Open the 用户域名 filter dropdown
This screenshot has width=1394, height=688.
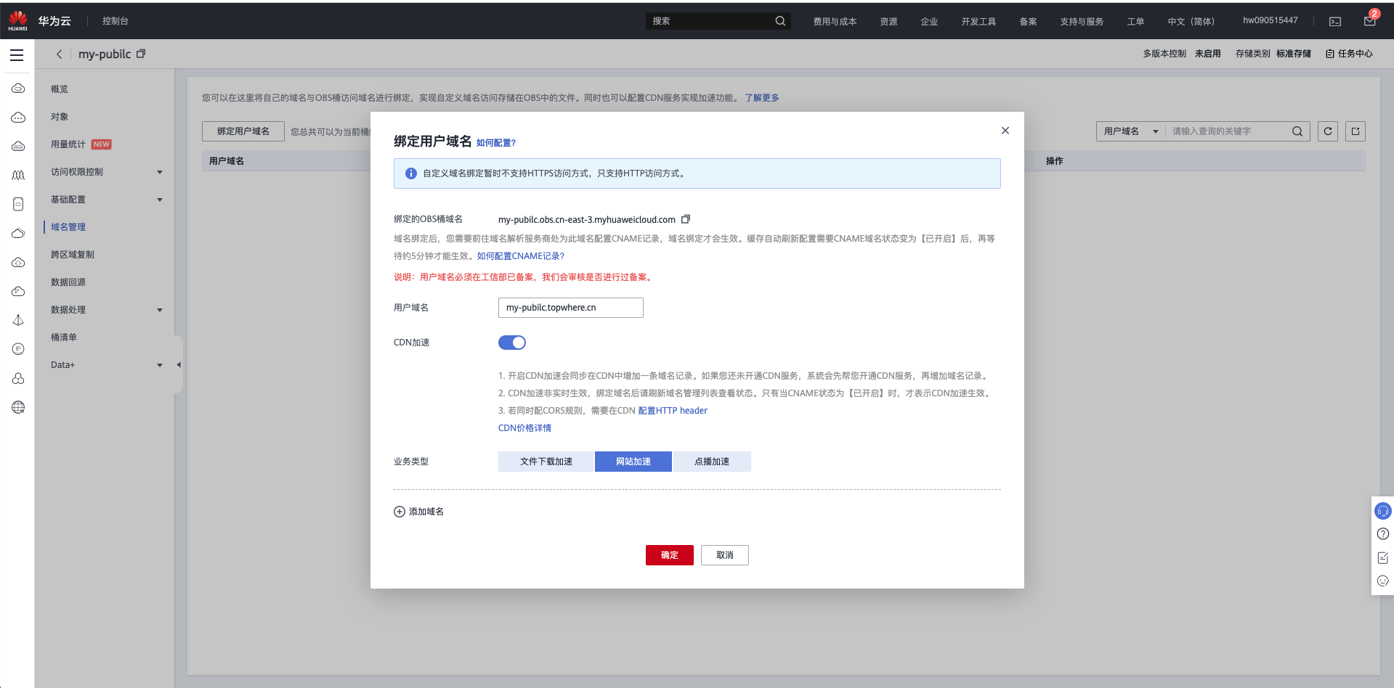pyautogui.click(x=1130, y=131)
